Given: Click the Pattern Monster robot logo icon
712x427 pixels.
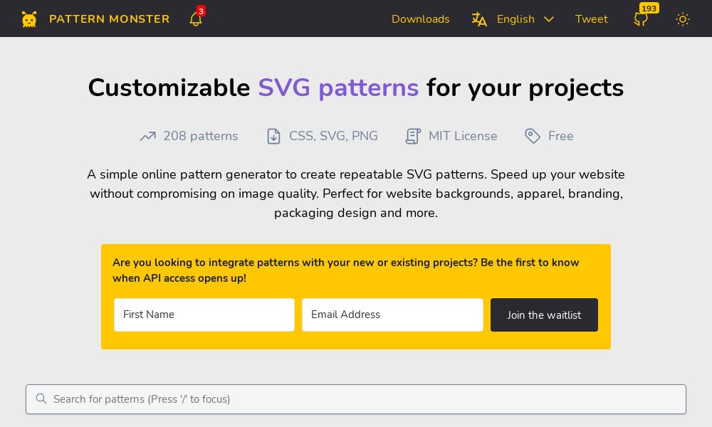Looking at the screenshot, I should [29, 19].
